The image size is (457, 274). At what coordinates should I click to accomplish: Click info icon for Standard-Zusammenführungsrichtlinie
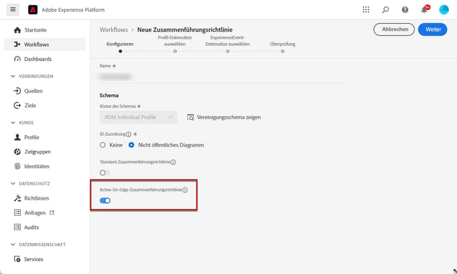pyautogui.click(x=173, y=162)
